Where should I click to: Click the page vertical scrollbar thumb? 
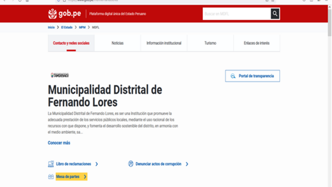pyautogui.click(x=329, y=22)
